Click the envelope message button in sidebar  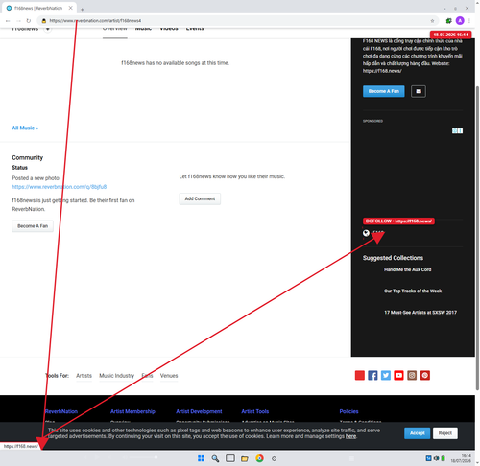[419, 91]
